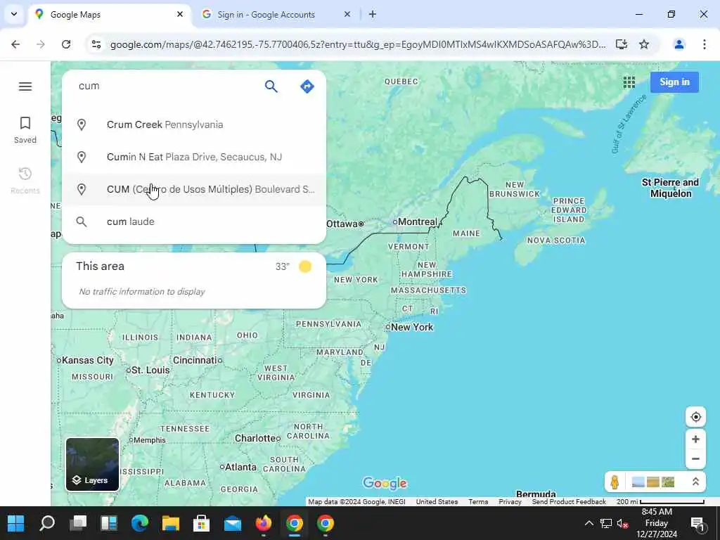Click the weather 33° indicator
The image size is (720, 540).
click(293, 266)
